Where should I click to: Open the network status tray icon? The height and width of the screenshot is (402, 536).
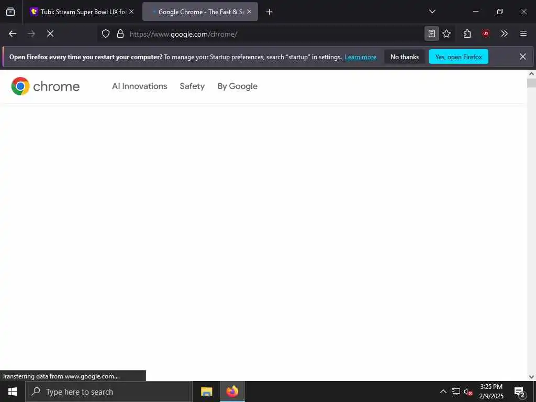click(x=456, y=392)
